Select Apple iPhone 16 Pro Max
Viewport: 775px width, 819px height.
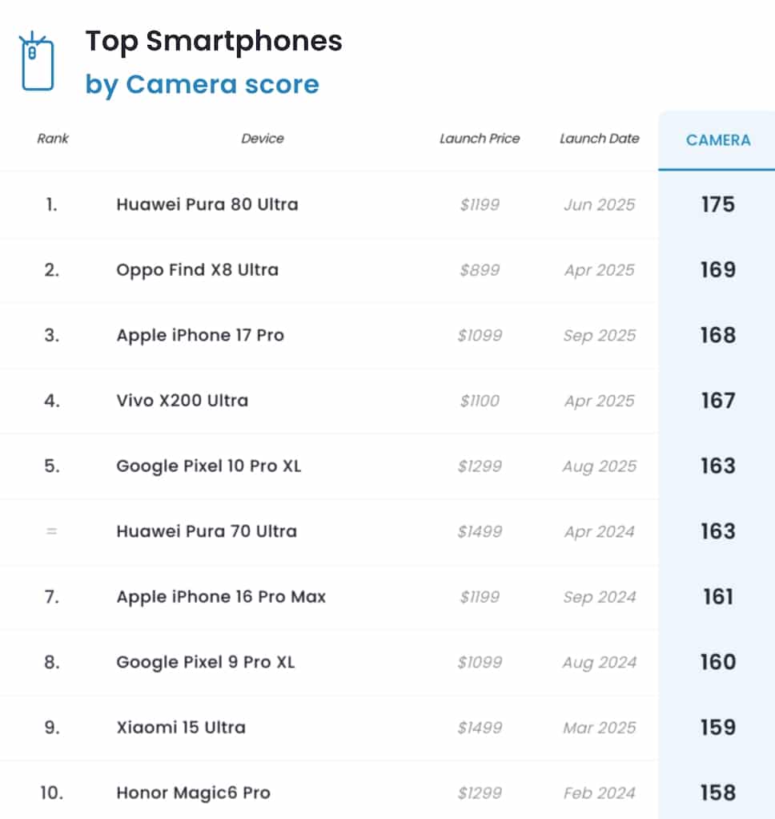coord(221,597)
